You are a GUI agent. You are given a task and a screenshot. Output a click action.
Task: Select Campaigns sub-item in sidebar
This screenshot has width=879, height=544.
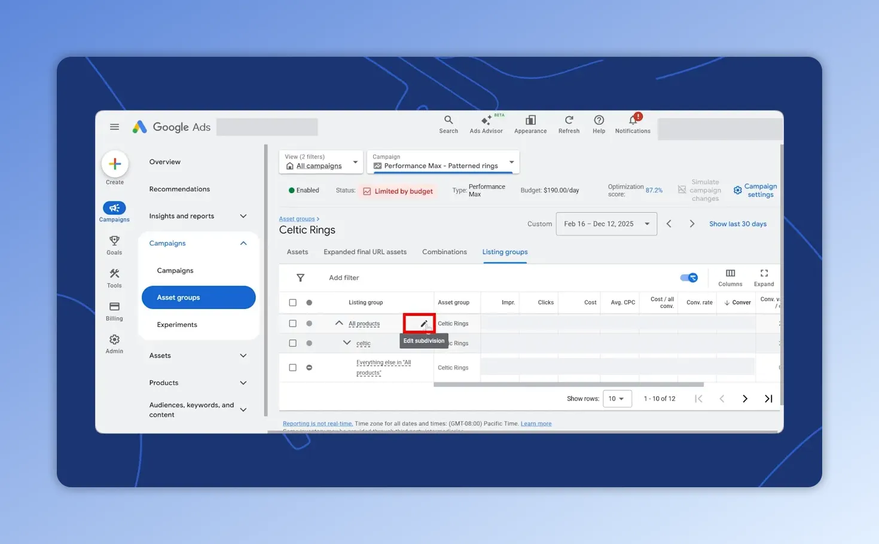[x=175, y=270]
